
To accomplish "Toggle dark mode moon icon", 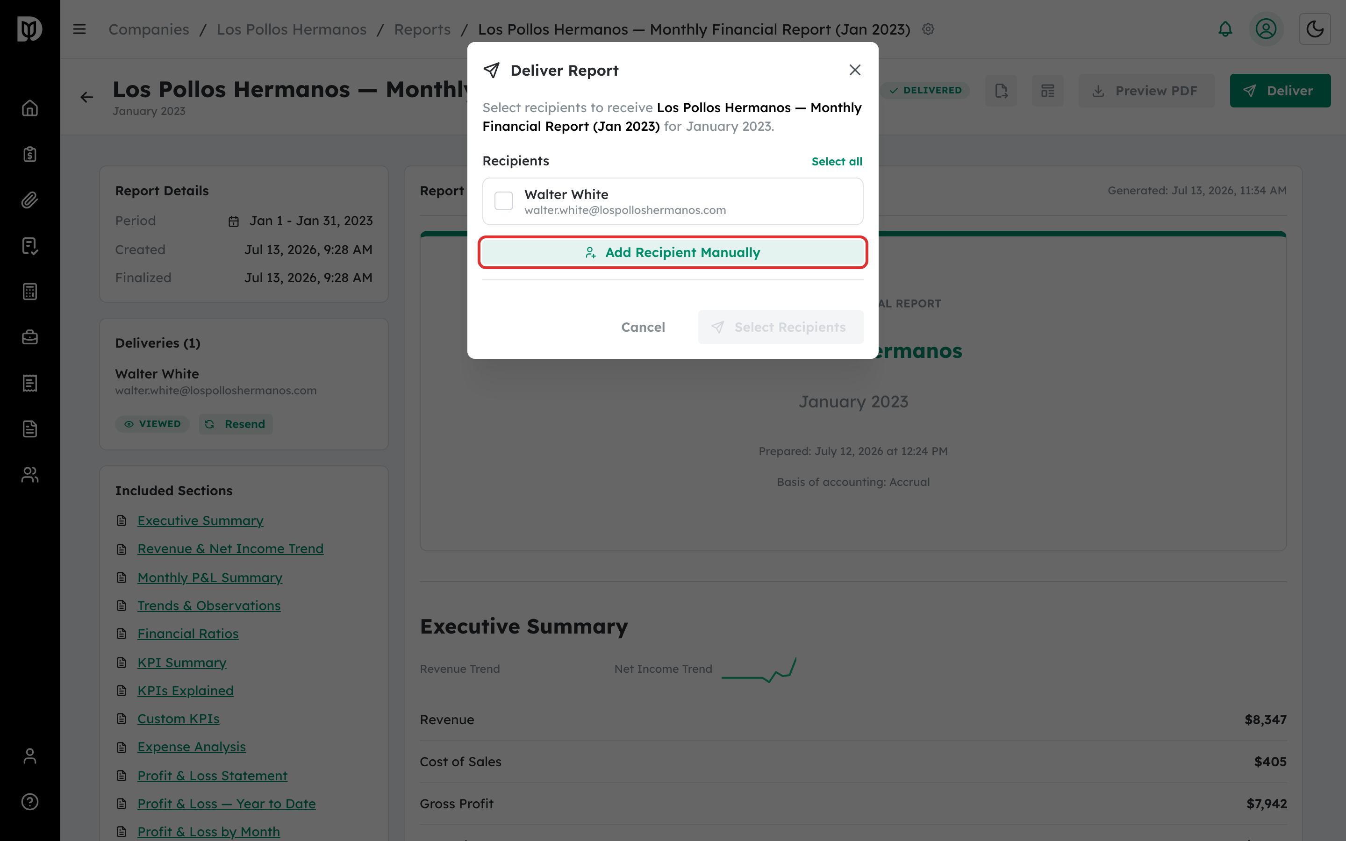I will 1314,29.
